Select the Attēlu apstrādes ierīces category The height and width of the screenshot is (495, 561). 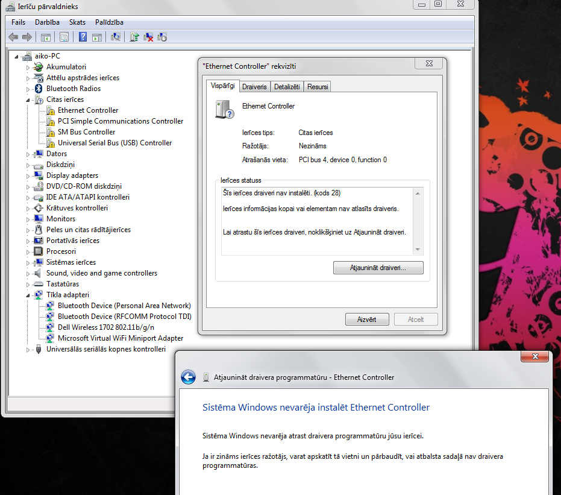tap(83, 78)
